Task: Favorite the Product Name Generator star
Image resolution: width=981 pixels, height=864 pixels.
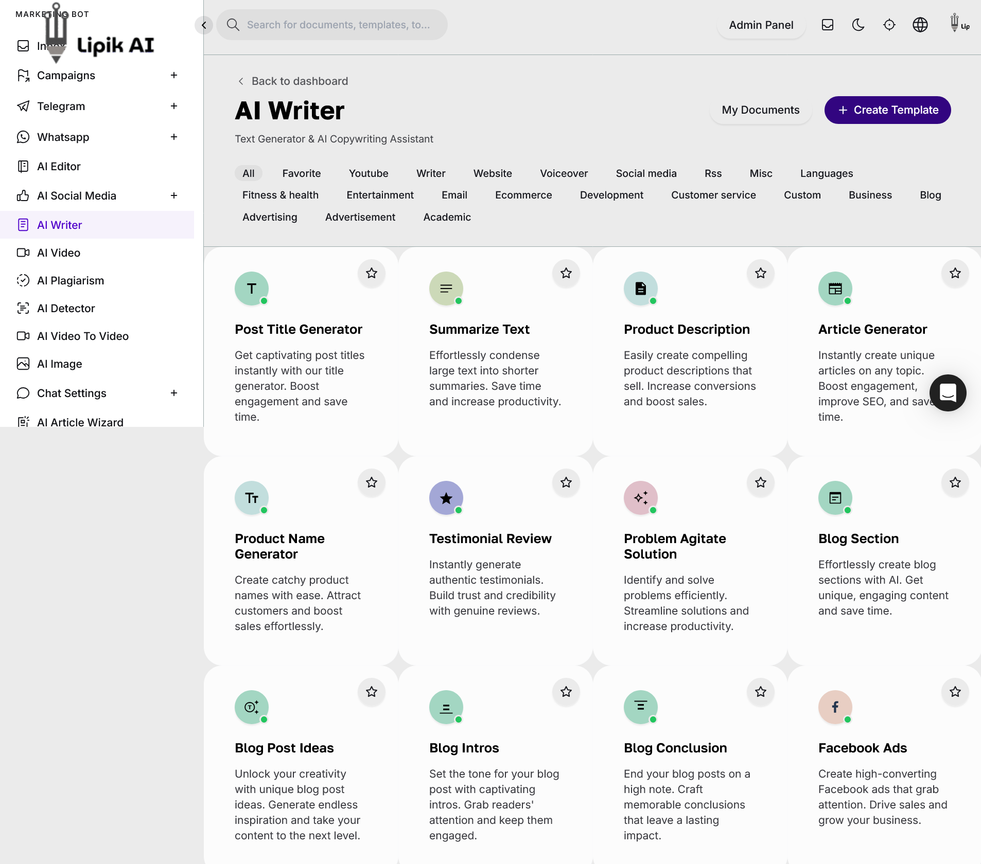Action: pyautogui.click(x=372, y=482)
